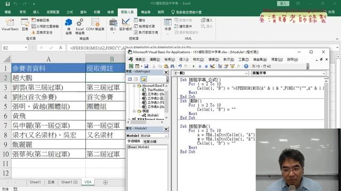Click Save icon in VBA toolbar
This screenshot has width=341, height=191.
point(146,66)
